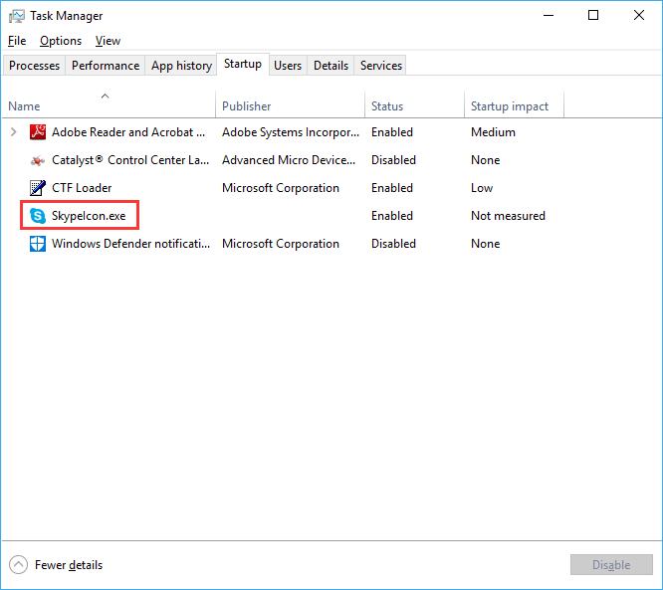Expand the Adobe Reader and Acrobat entry
The image size is (663, 590).
[x=14, y=132]
